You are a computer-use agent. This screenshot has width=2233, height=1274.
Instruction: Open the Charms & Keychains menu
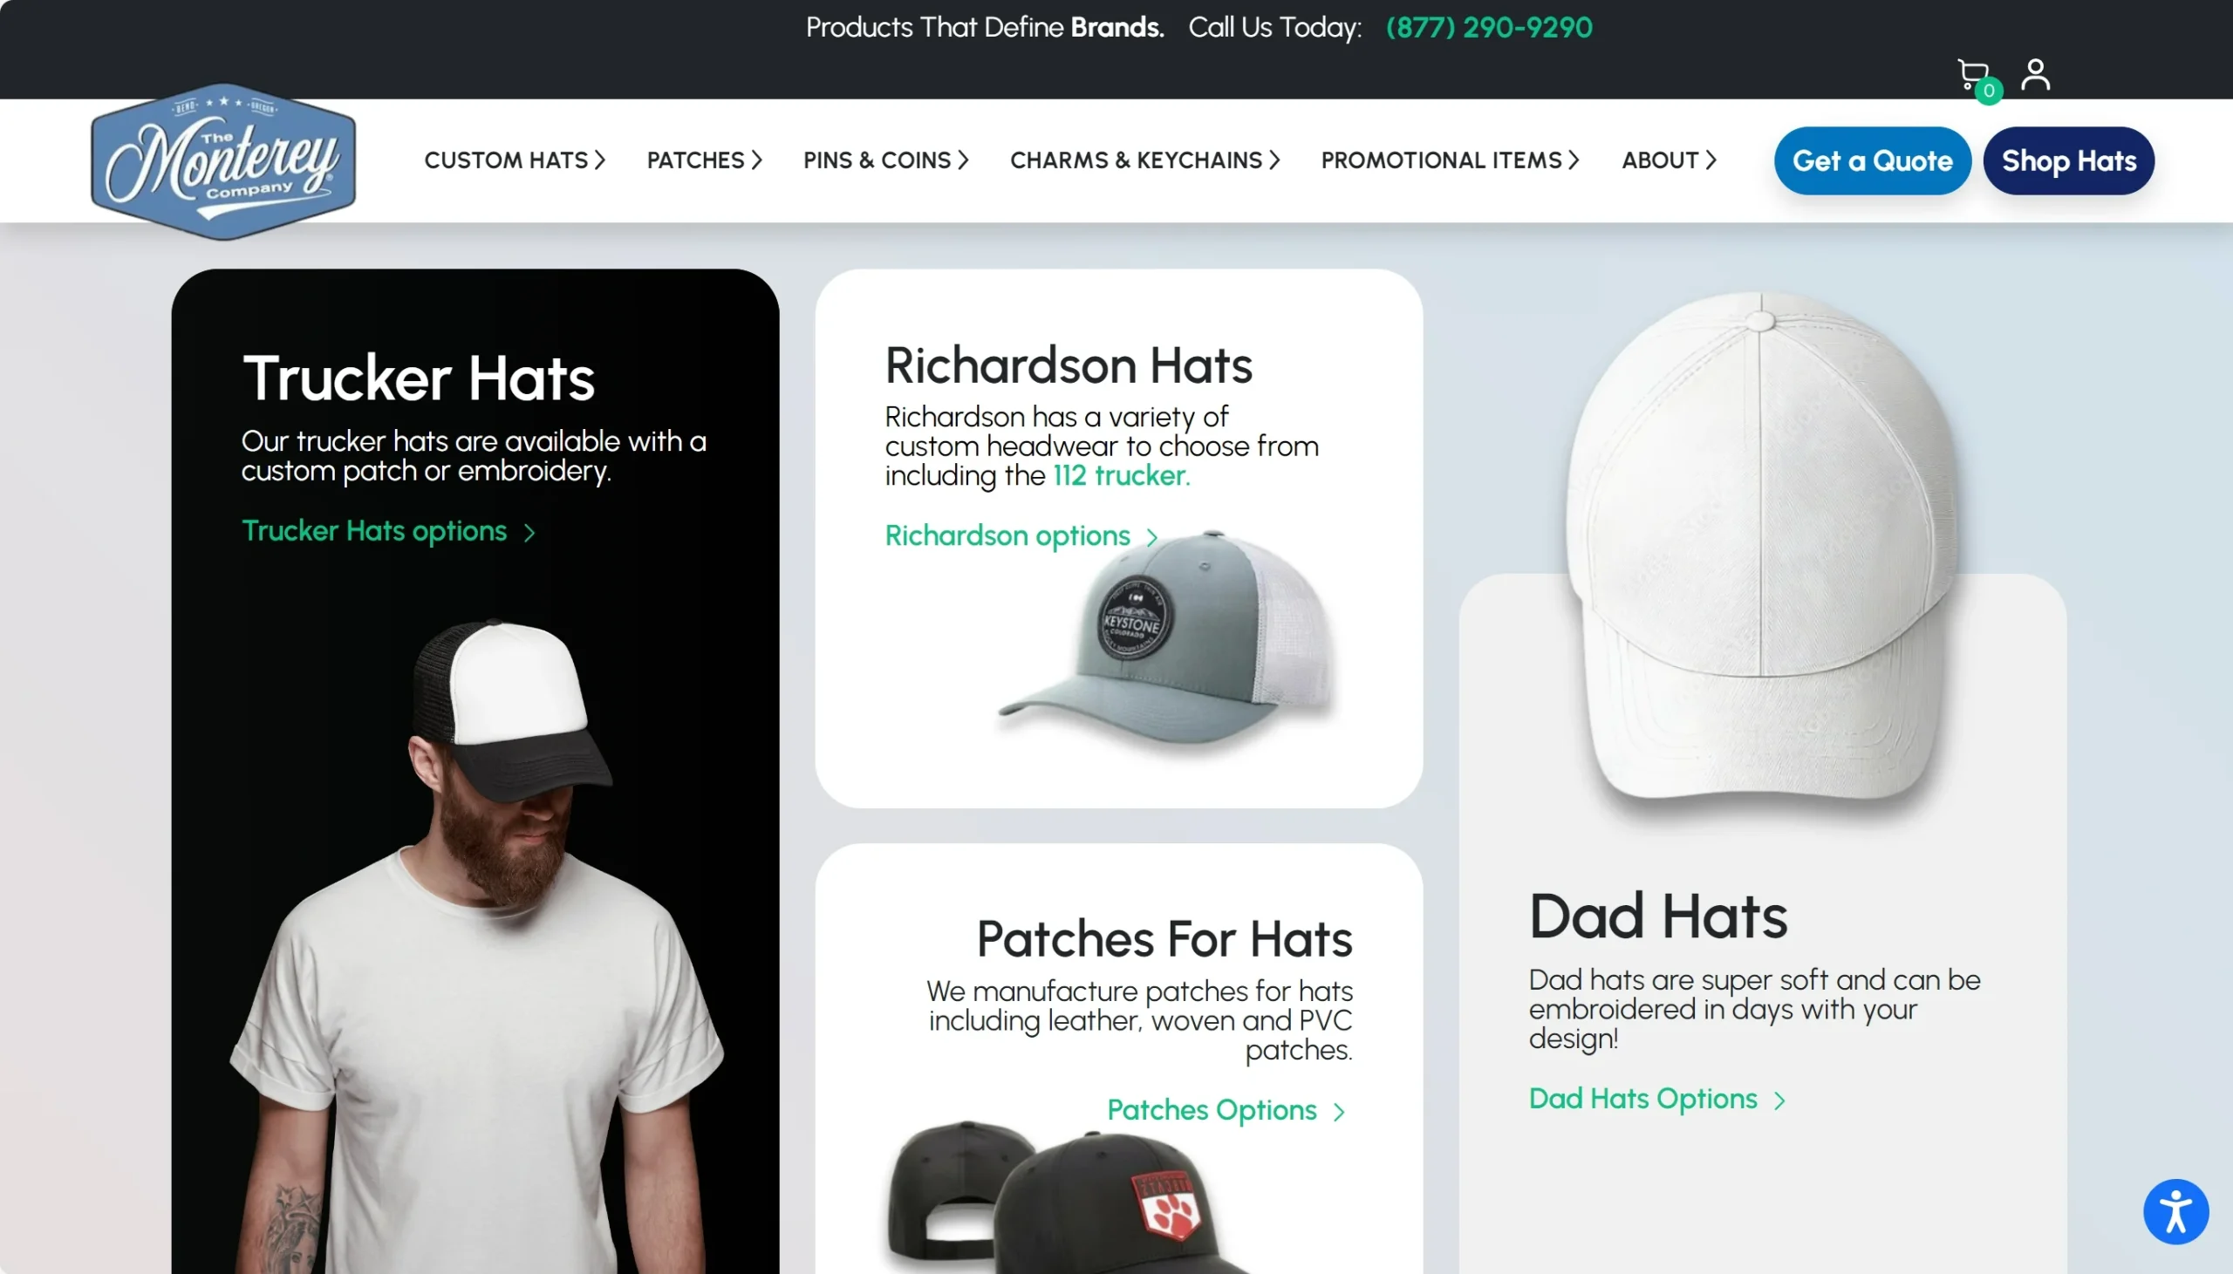(x=1144, y=160)
